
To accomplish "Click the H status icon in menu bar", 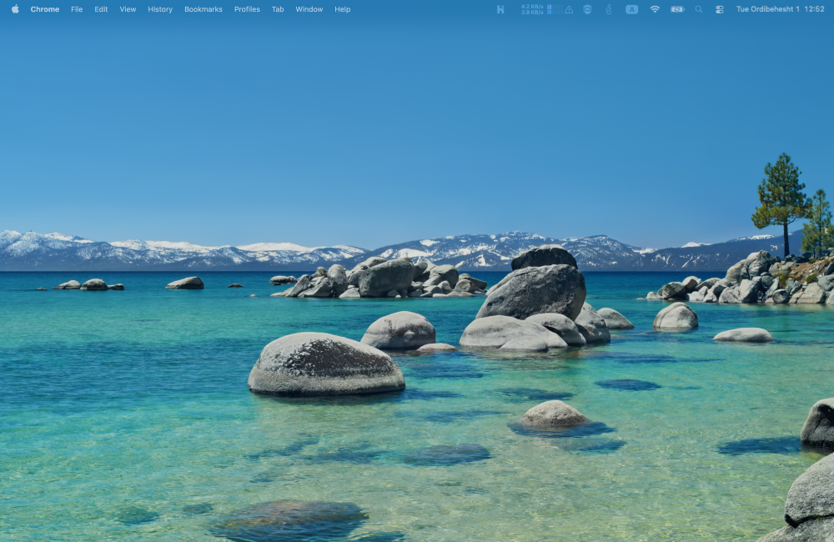I will click(x=500, y=9).
